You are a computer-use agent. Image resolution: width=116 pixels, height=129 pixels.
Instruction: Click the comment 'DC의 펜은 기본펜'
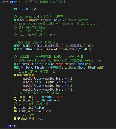pos(28,31)
